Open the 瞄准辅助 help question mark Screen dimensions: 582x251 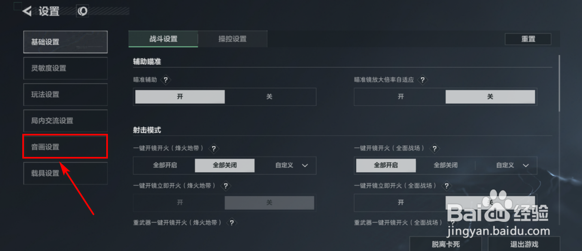(165, 80)
